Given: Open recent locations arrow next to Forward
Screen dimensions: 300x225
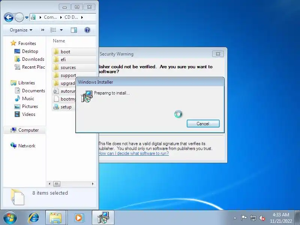Looking at the screenshot, I should click(27, 17).
